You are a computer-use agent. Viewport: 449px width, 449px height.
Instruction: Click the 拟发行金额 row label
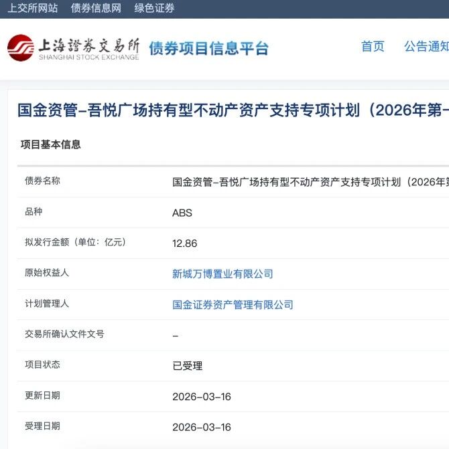click(x=75, y=242)
